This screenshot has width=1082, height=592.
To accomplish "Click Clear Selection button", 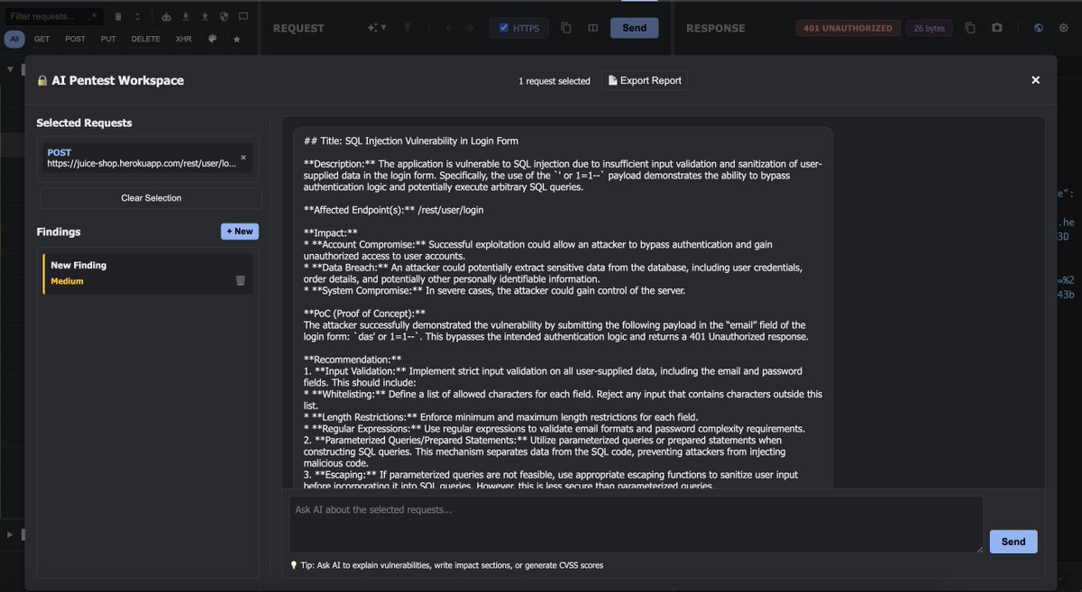I will coord(151,198).
